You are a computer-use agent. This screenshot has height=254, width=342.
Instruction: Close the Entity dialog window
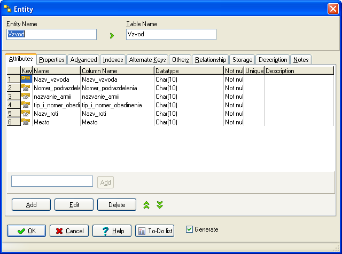coord(333,9)
